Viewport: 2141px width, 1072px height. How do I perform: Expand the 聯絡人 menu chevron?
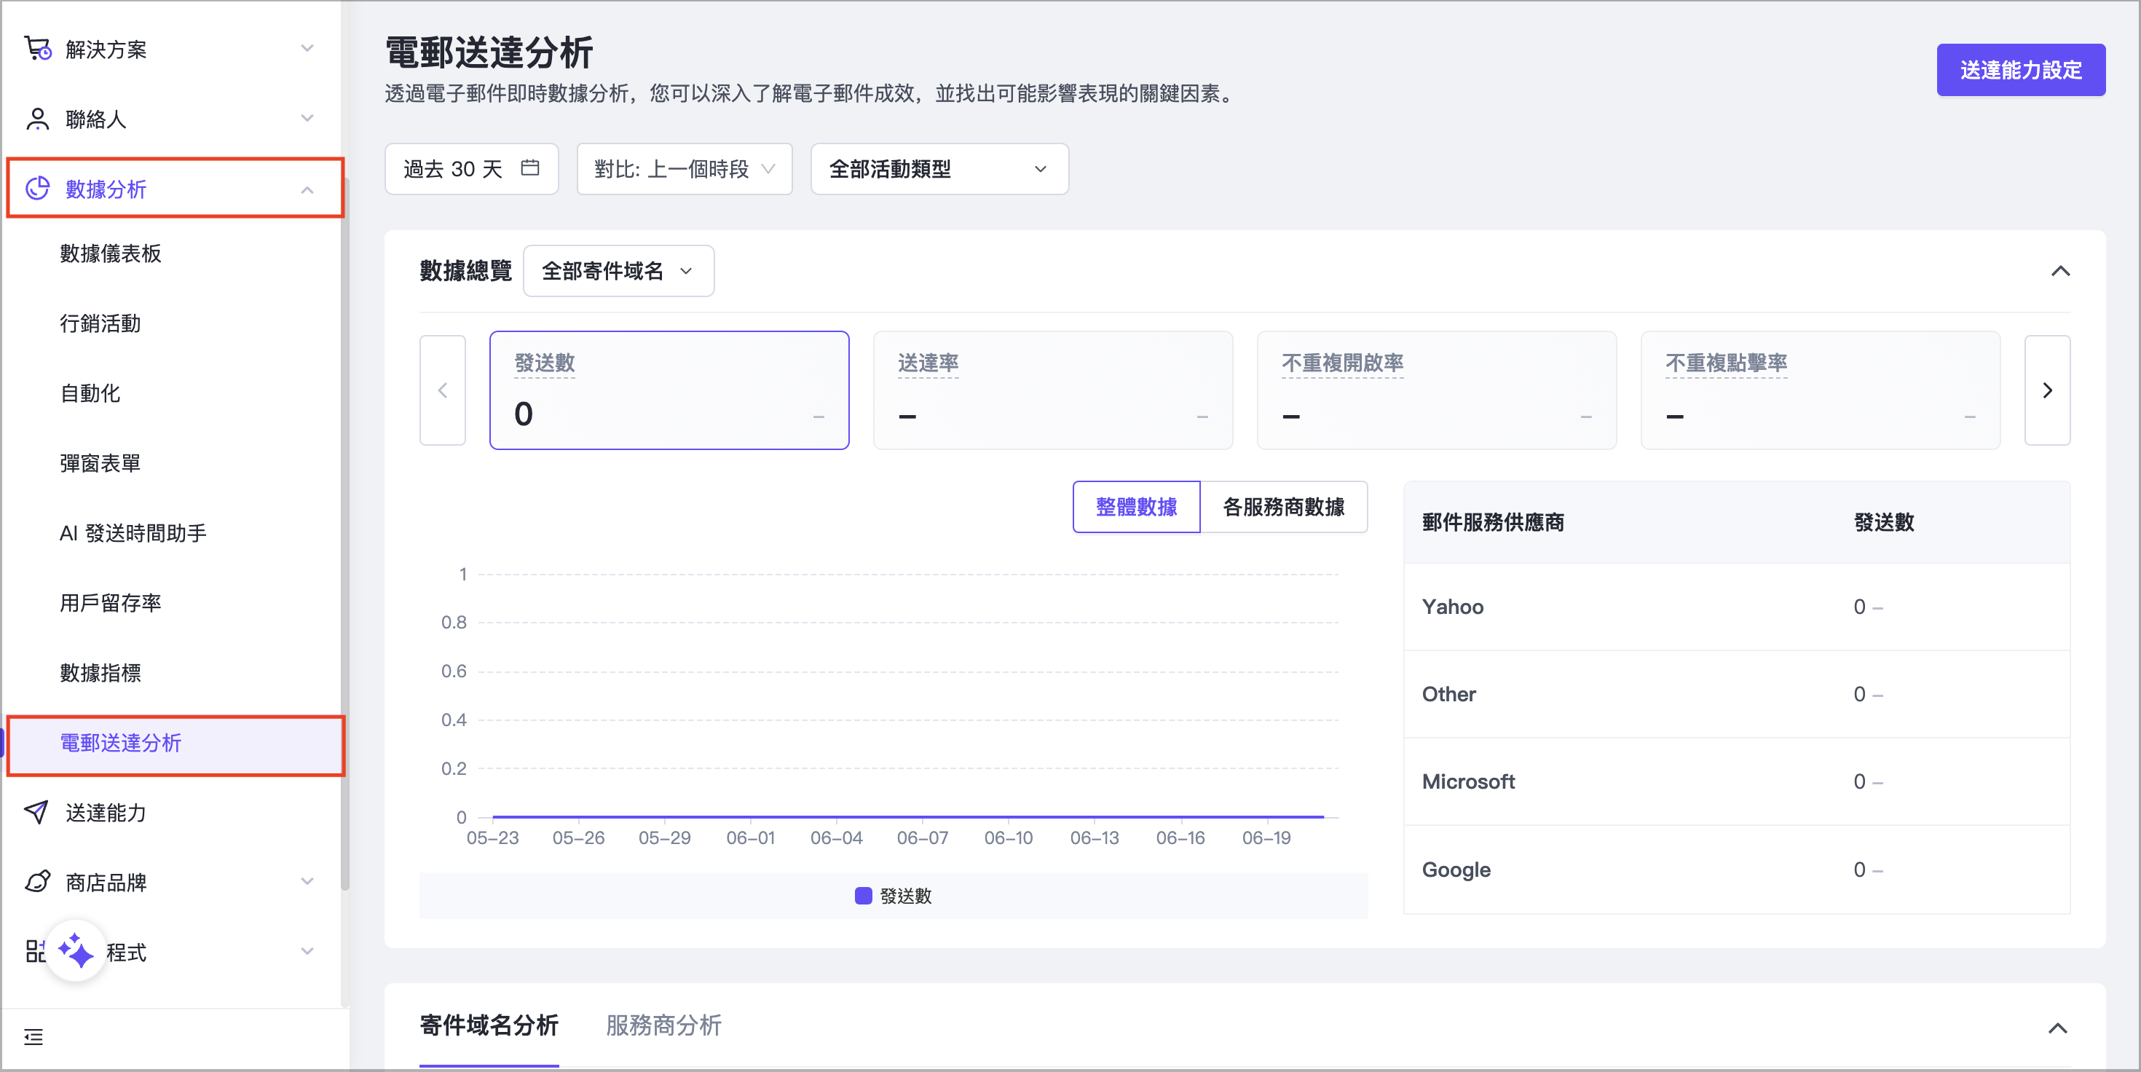[x=307, y=118]
